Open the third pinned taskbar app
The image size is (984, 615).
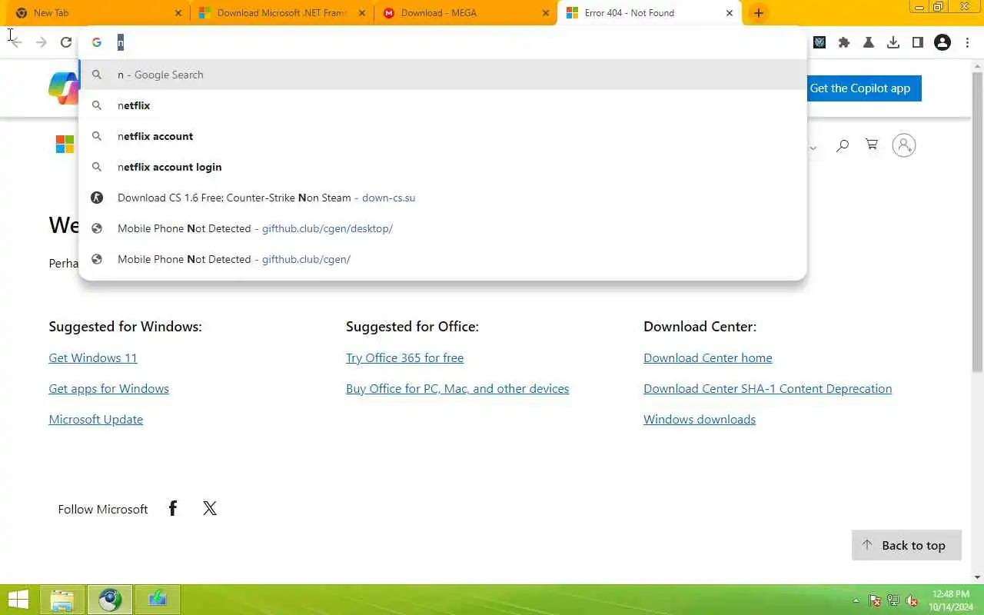(158, 600)
